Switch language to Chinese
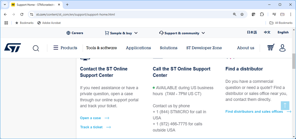This screenshot has height=139, width=296. tap(267, 32)
